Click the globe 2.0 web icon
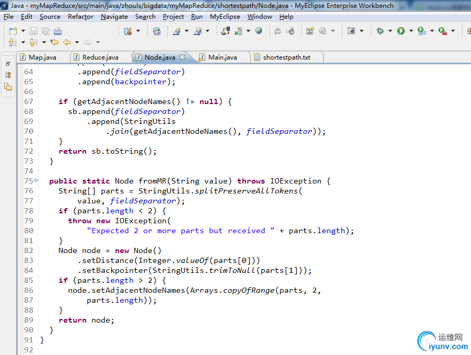Image resolution: width=471 pixels, height=355 pixels. point(157,31)
